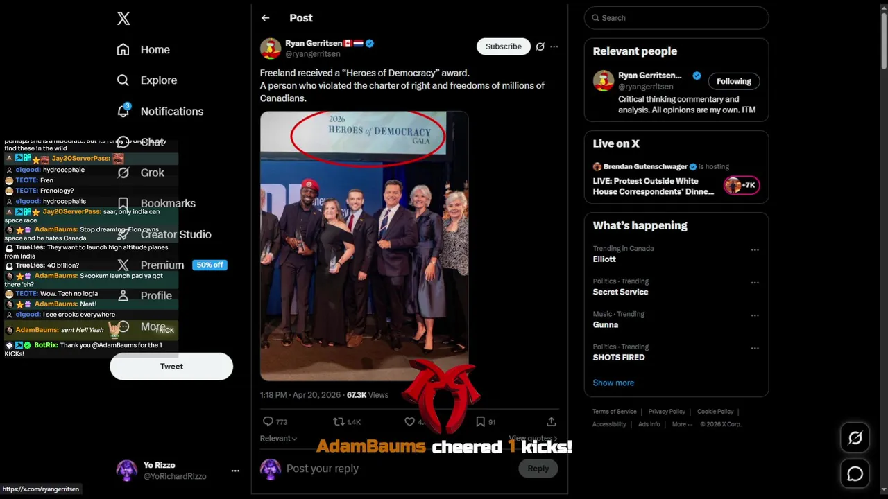The width and height of the screenshot is (888, 499).
Task: Share the post via share icon
Action: pyautogui.click(x=551, y=421)
